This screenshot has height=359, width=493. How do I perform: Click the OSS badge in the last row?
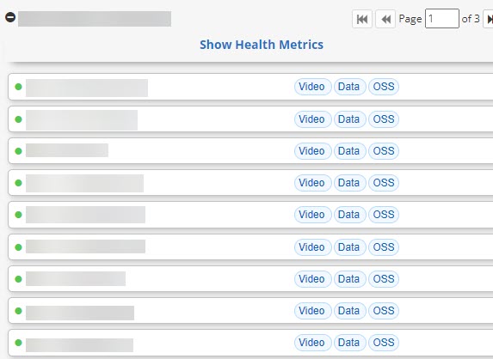(384, 343)
